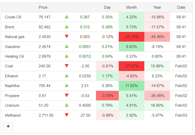Sort by the Month column header
This screenshot has height=135, width=195.
(132, 7)
